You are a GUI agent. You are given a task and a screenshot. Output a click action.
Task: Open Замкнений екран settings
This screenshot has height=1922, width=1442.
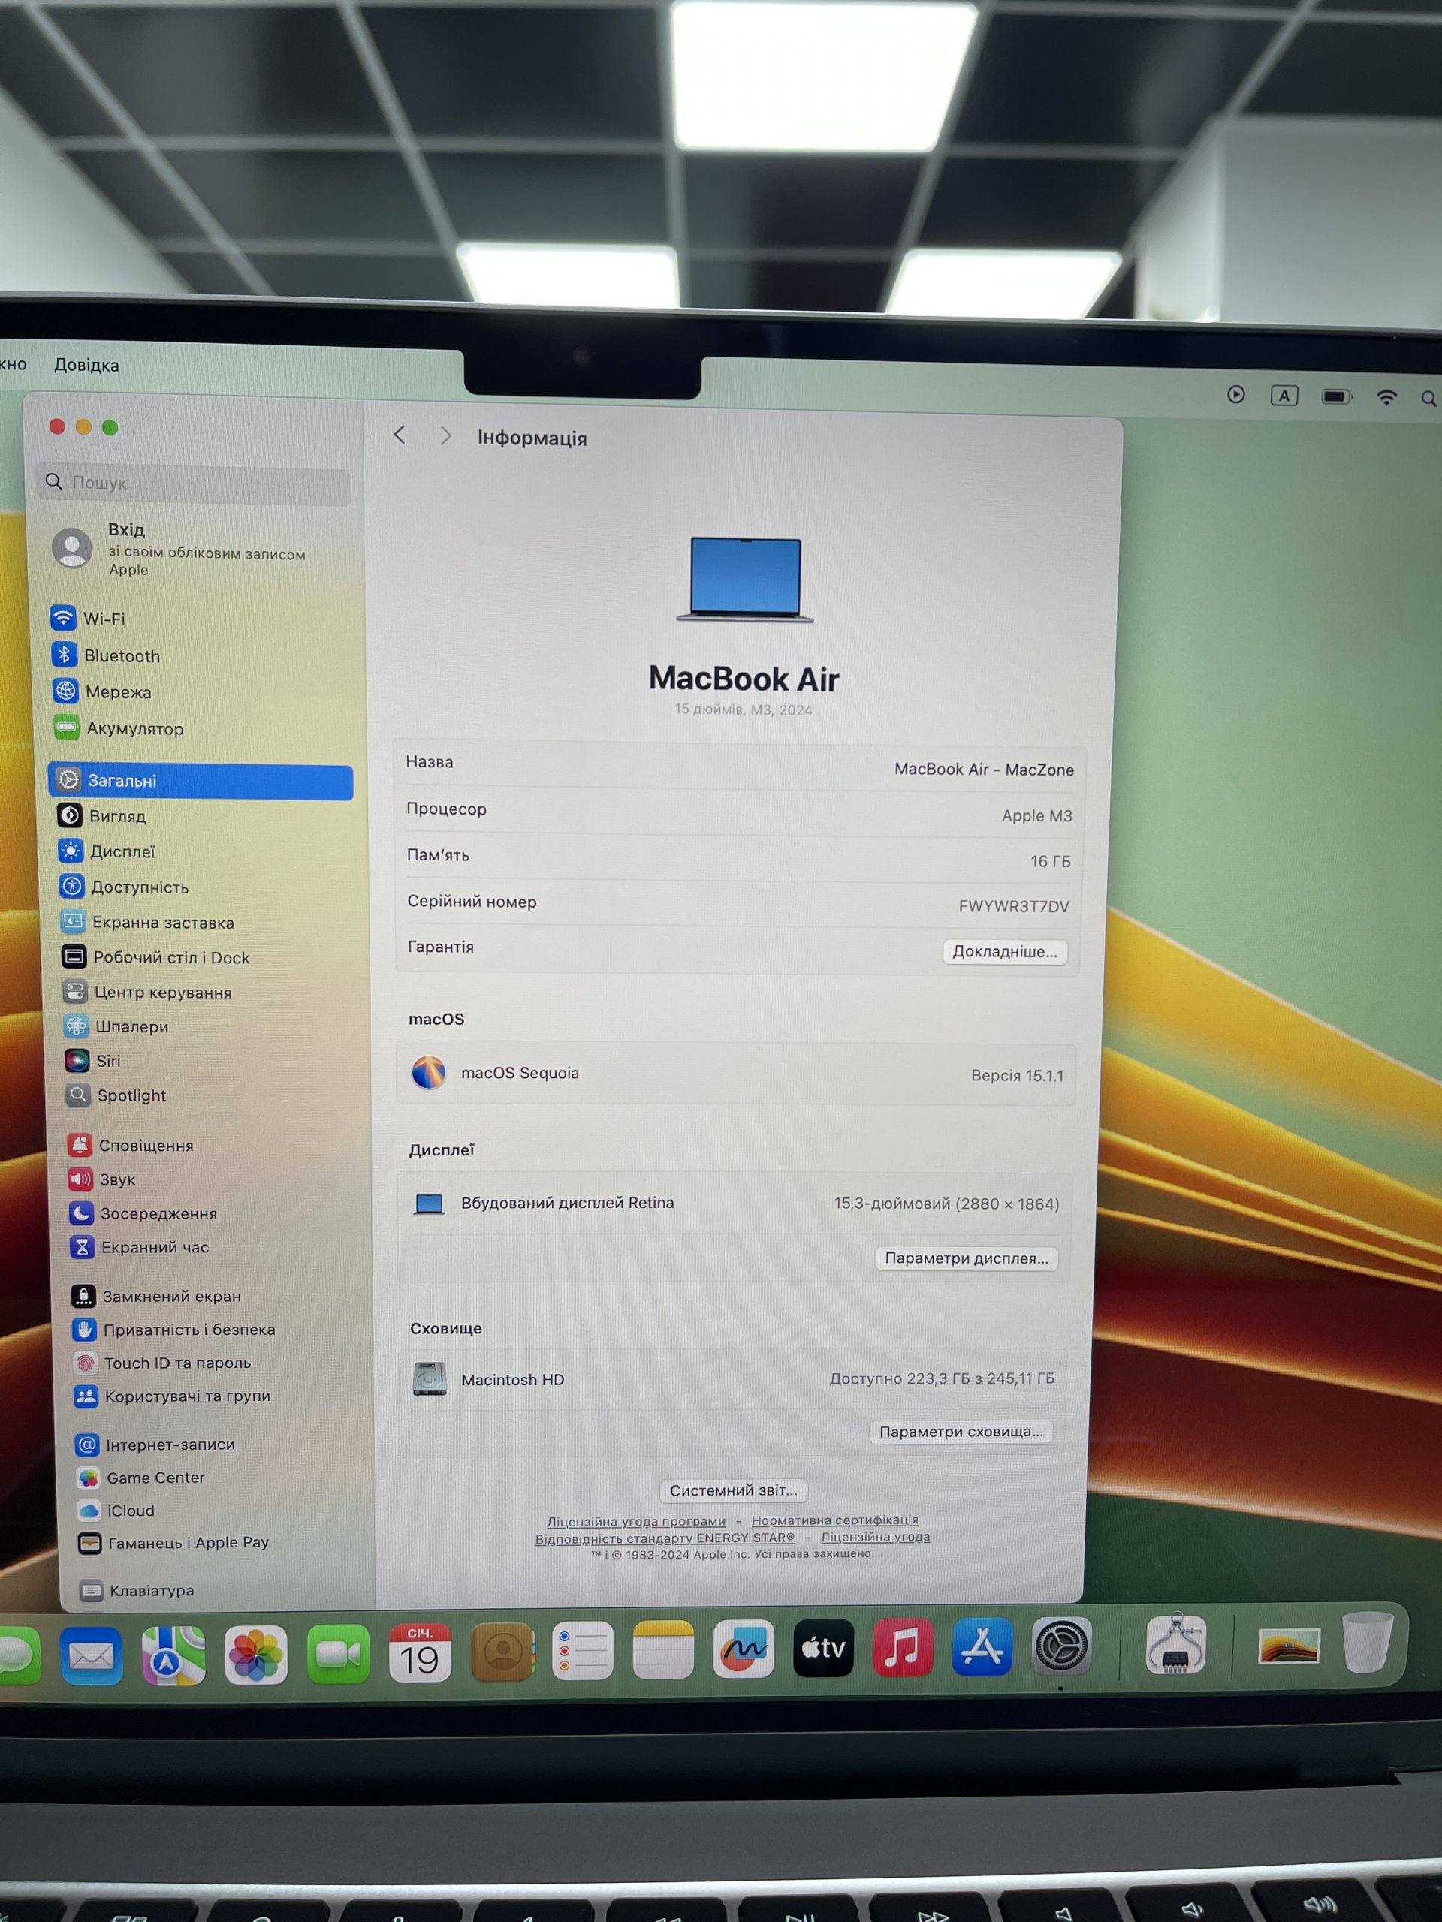coord(156,1296)
